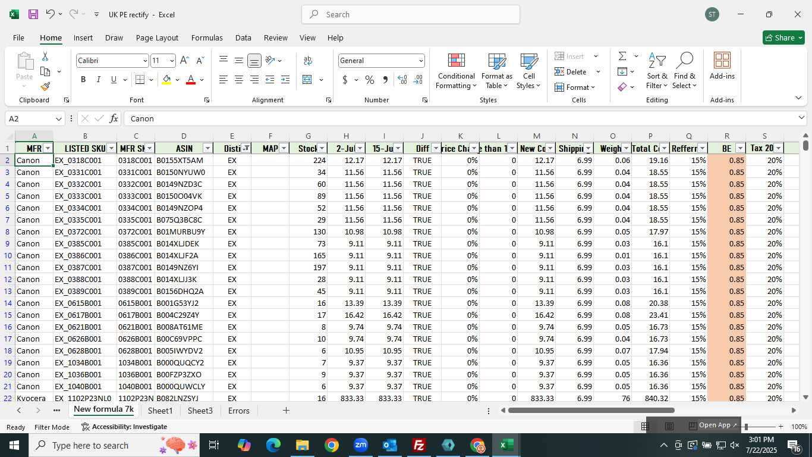
Task: Click the Save icon in title bar
Action: (x=33, y=14)
